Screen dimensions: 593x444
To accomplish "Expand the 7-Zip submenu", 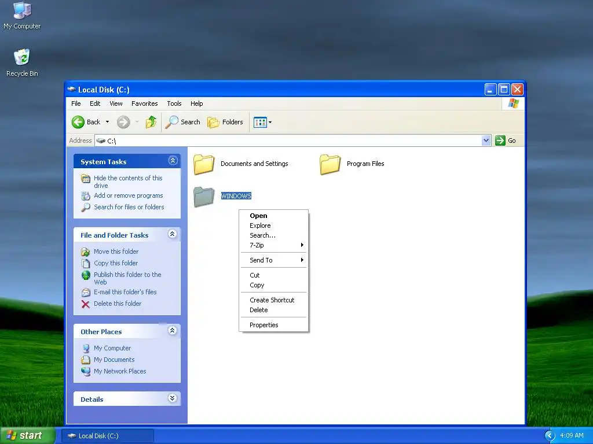I will [273, 245].
